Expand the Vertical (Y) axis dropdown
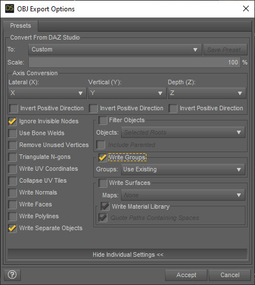 pos(127,93)
